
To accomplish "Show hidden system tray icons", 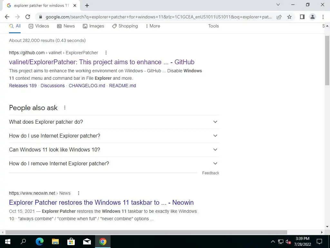I will (273, 242).
